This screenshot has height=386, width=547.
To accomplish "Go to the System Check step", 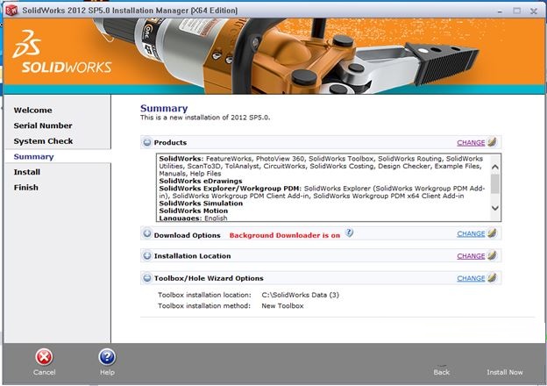I will pyautogui.click(x=43, y=141).
